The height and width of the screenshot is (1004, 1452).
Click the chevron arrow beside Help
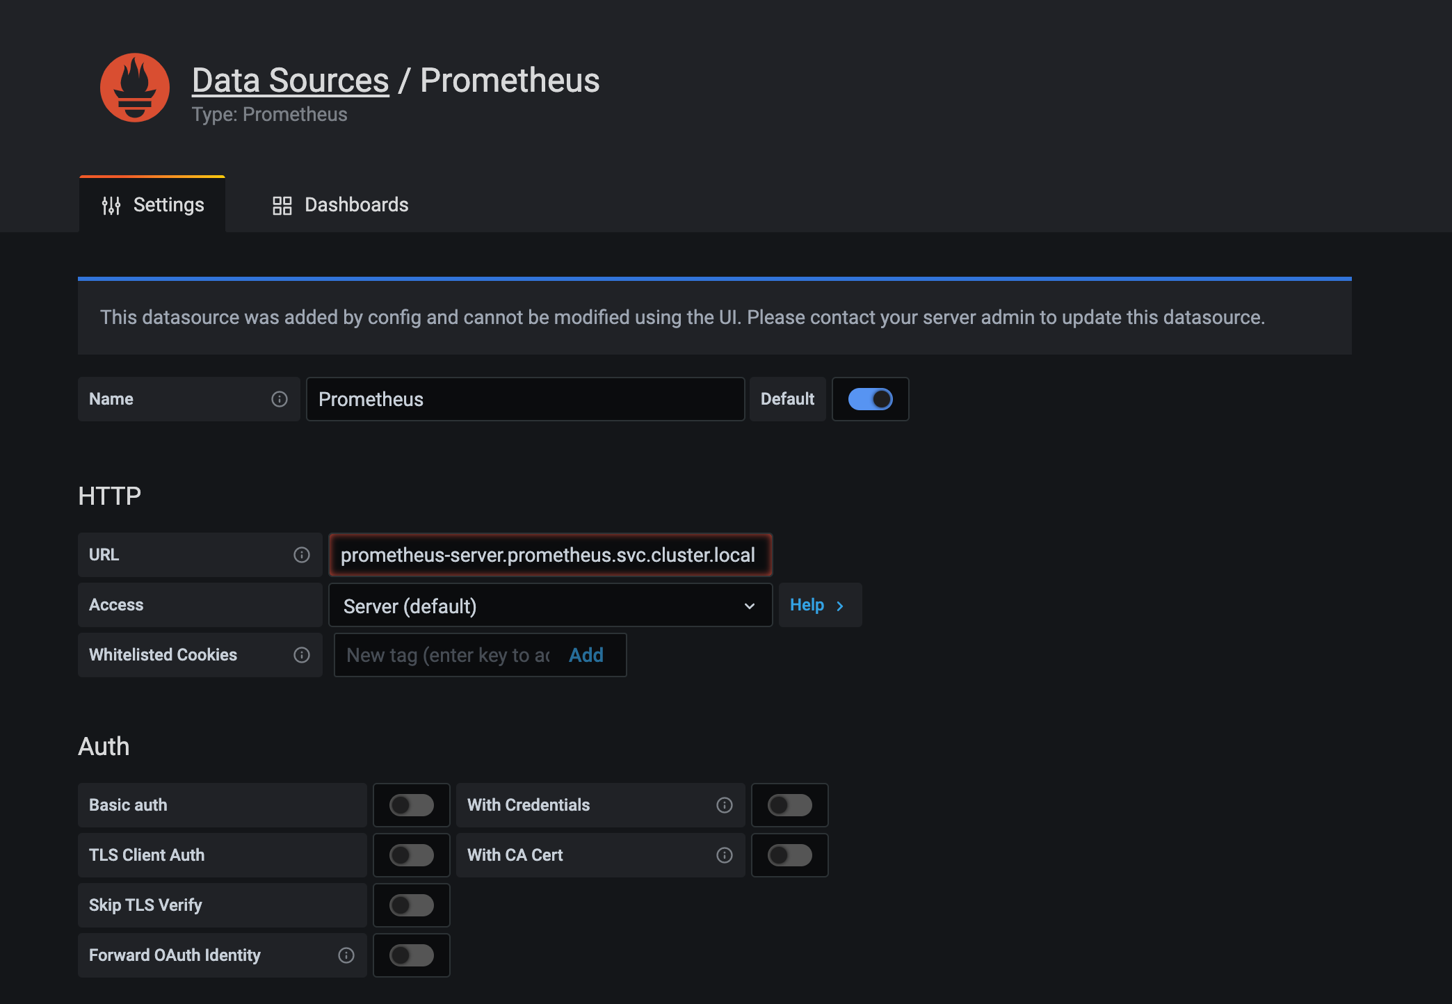click(840, 606)
